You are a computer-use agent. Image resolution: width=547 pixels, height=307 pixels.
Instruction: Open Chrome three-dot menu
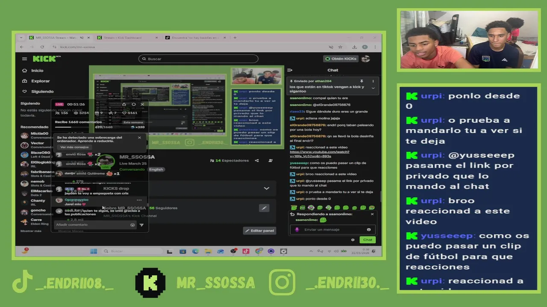(375, 47)
